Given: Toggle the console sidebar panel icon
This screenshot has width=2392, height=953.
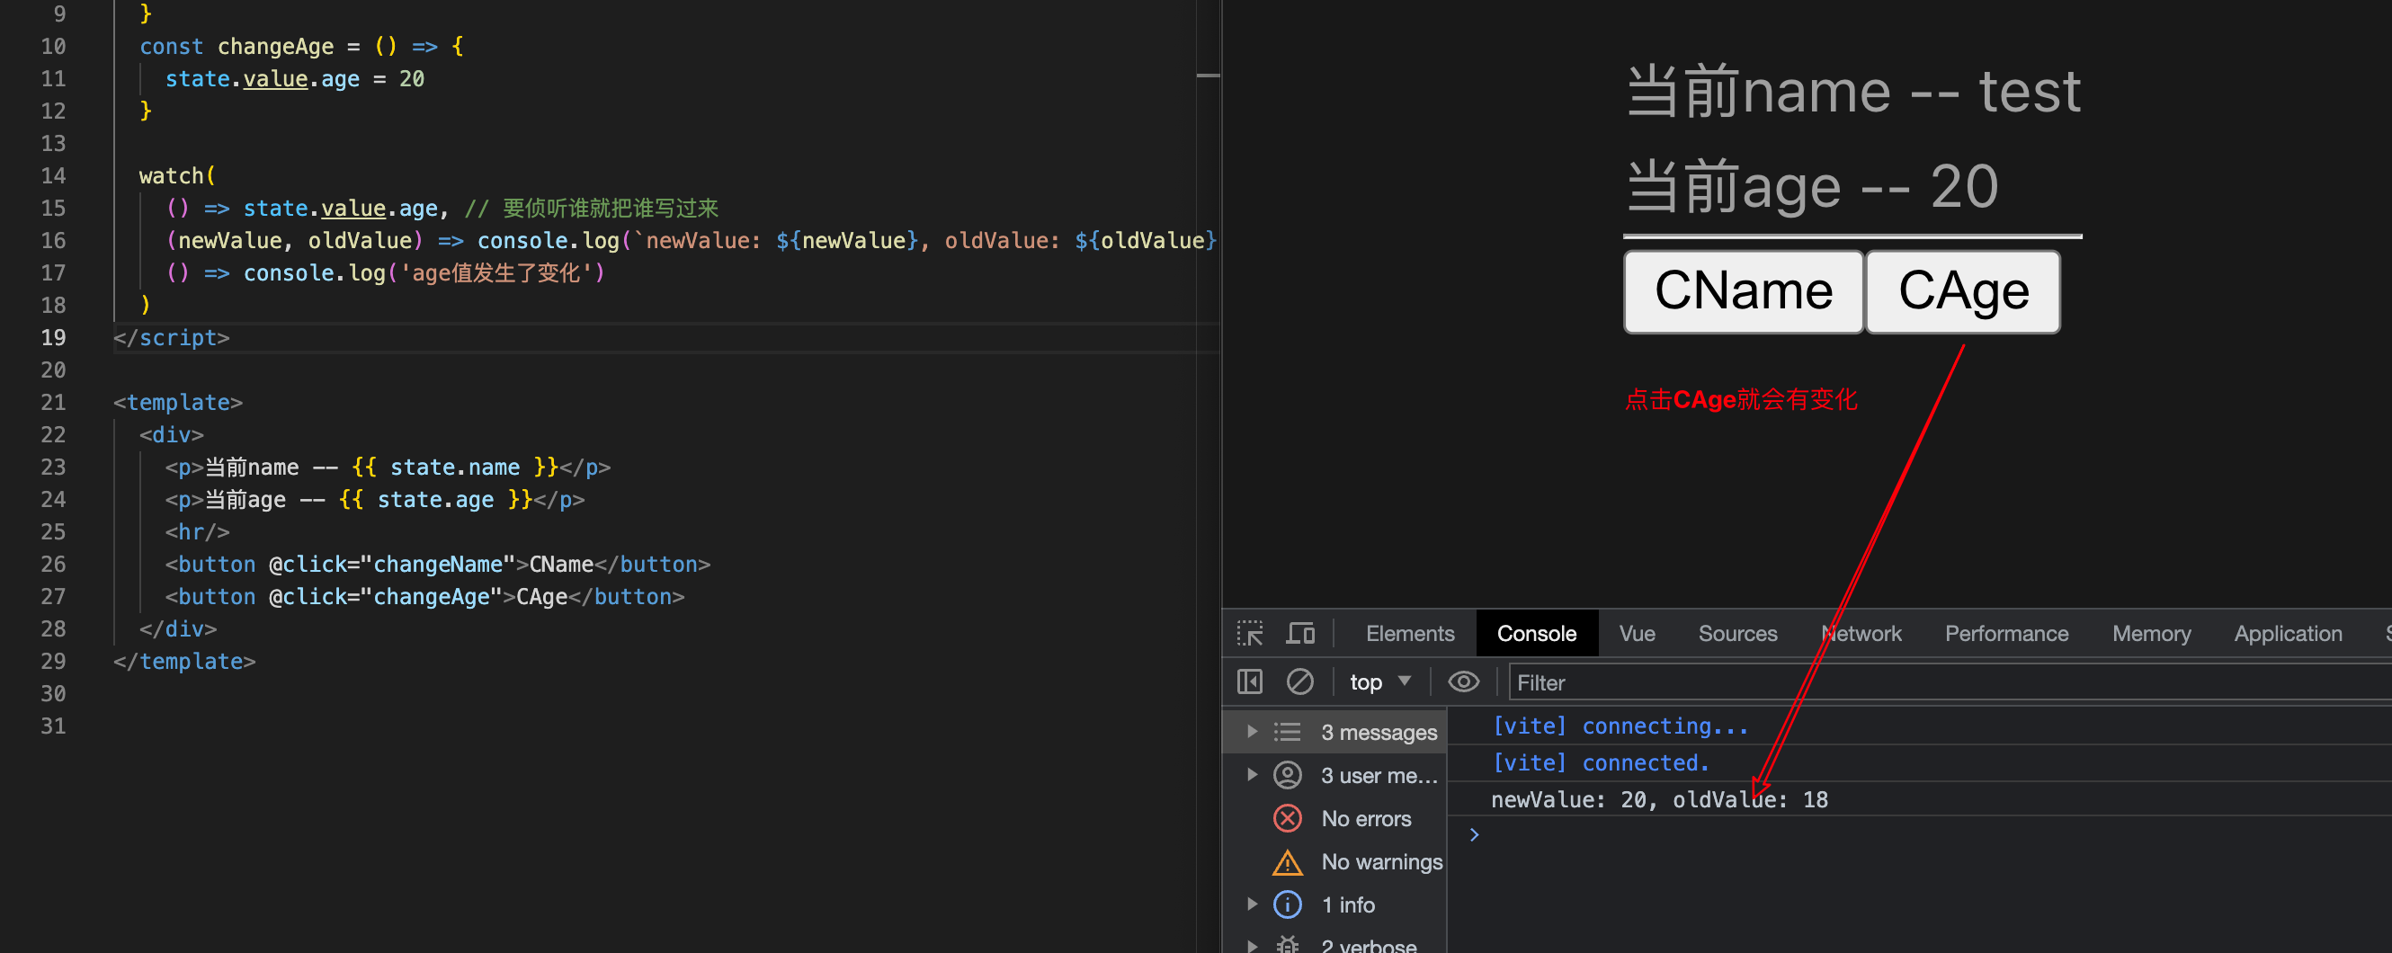Looking at the screenshot, I should (1250, 682).
